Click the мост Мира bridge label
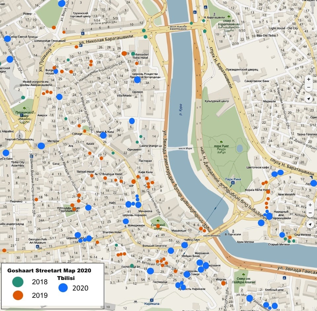 pos(185,148)
